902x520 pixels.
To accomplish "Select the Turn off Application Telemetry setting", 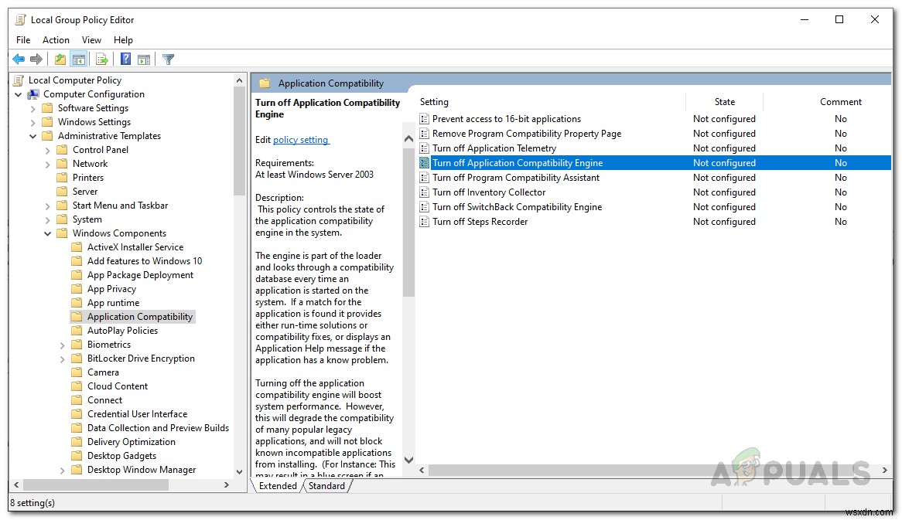I will 496,148.
